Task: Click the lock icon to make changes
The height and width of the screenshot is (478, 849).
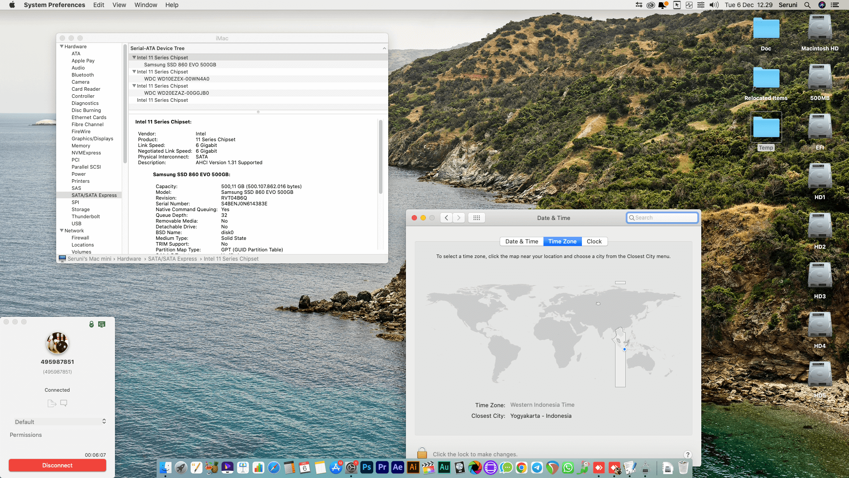Action: click(422, 453)
